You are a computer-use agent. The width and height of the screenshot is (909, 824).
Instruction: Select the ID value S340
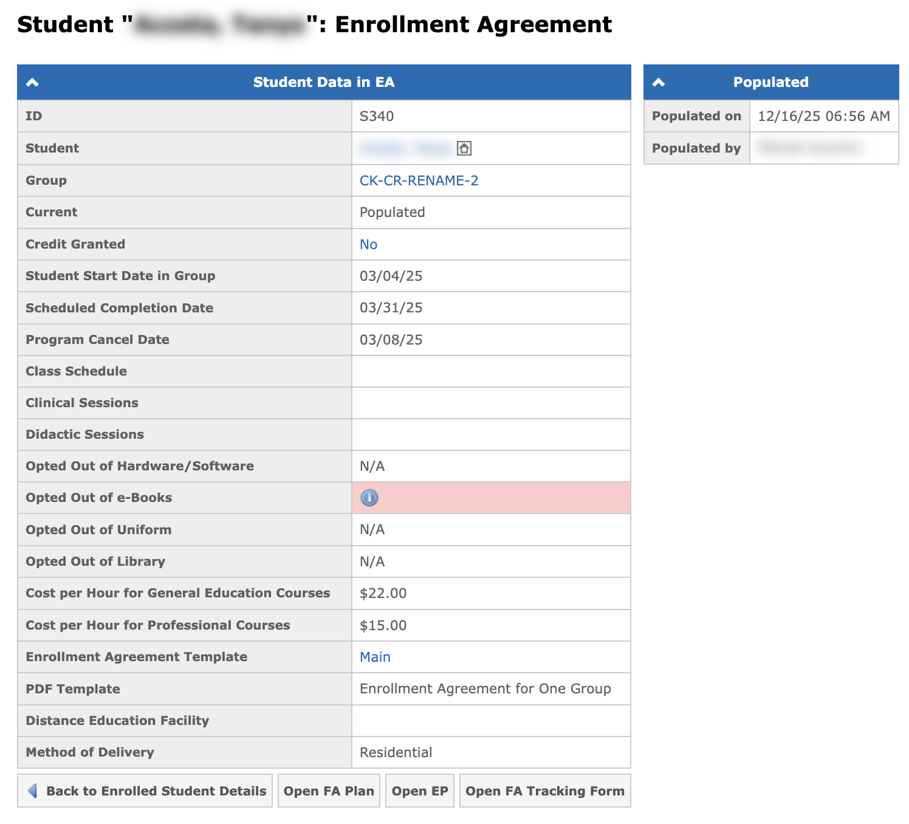click(377, 116)
